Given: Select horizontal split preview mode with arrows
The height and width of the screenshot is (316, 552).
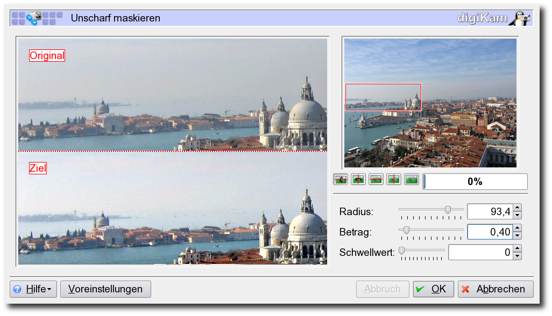Looking at the screenshot, I should pos(341,180).
